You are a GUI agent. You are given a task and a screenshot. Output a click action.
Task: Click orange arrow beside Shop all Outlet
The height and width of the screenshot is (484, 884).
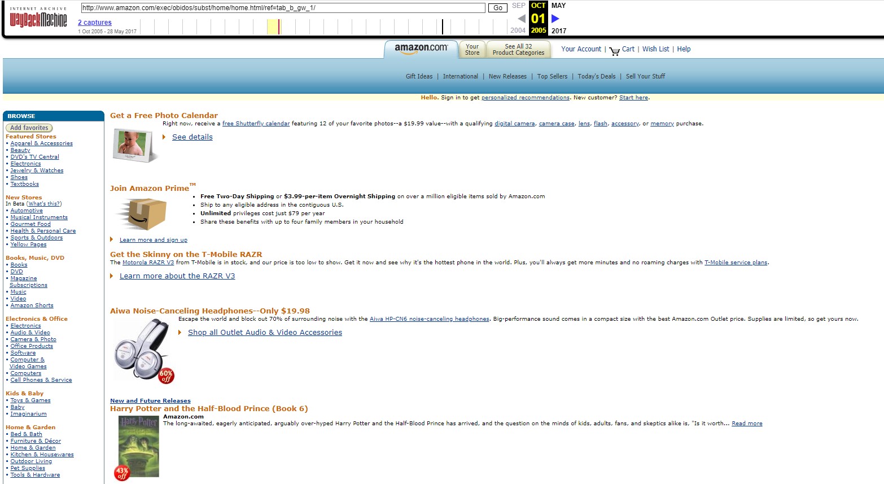tap(180, 333)
